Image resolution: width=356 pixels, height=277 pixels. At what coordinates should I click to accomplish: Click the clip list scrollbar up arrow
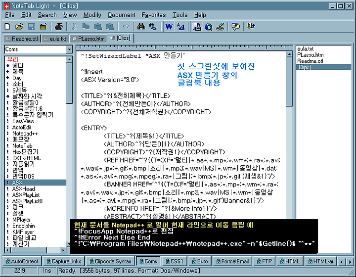pyautogui.click(x=69, y=59)
